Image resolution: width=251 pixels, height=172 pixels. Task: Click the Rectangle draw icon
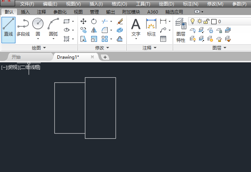67,21
